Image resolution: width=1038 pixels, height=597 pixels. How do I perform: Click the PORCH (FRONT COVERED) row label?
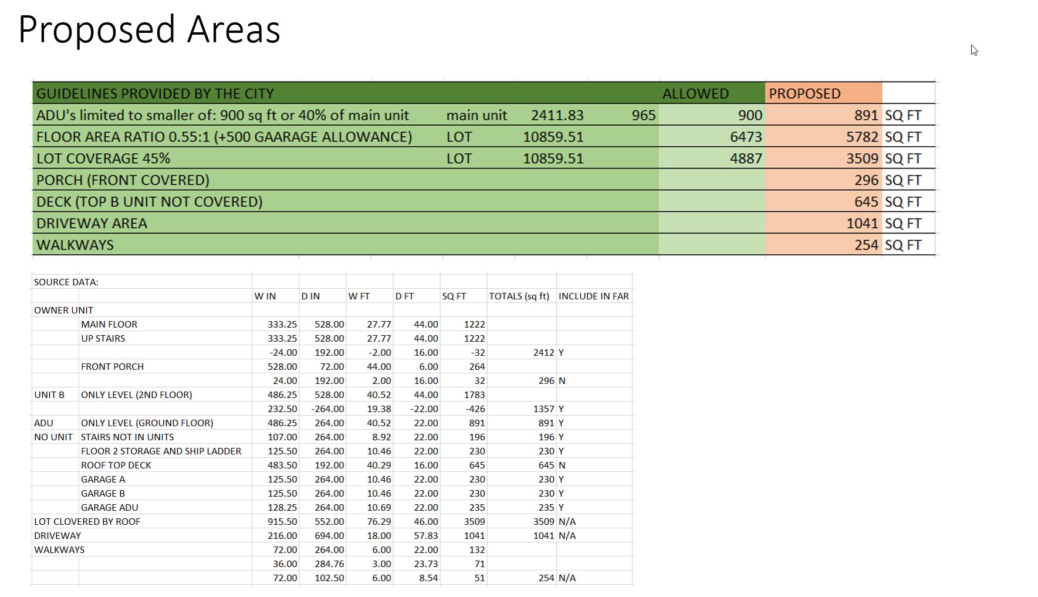[123, 180]
